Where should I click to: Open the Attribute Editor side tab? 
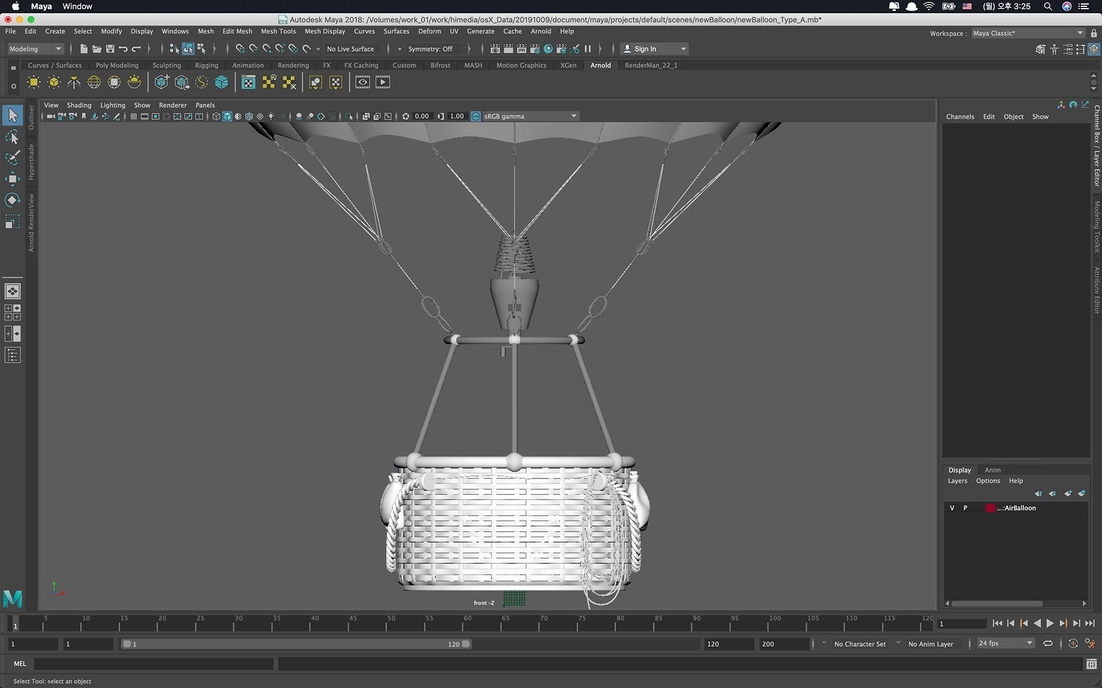point(1096,290)
